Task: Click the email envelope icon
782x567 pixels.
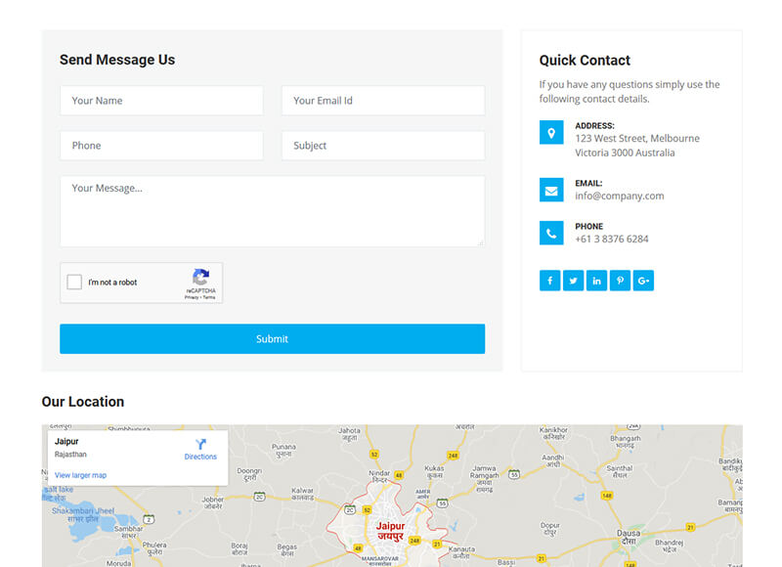Action: (551, 190)
